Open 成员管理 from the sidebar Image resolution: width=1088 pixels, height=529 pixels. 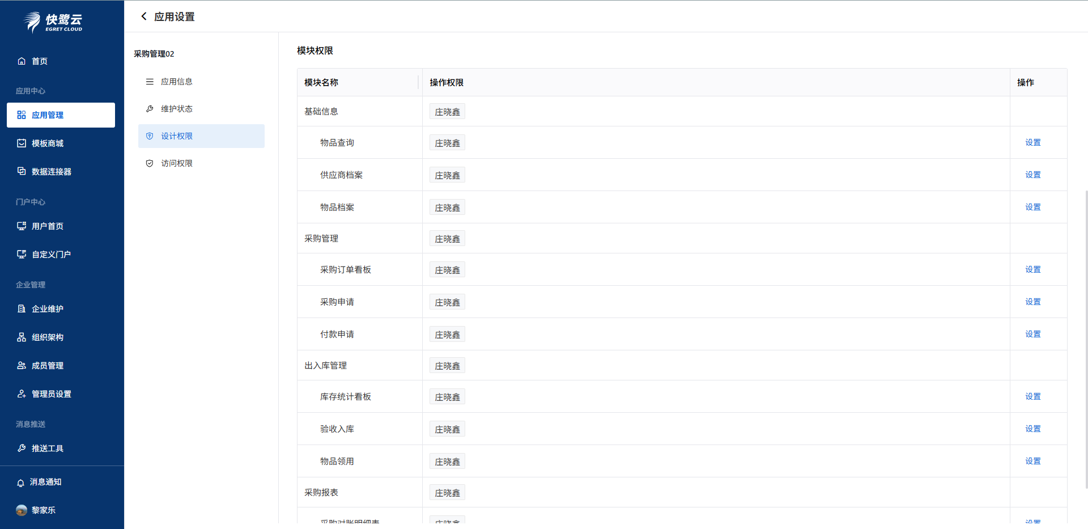pos(48,366)
